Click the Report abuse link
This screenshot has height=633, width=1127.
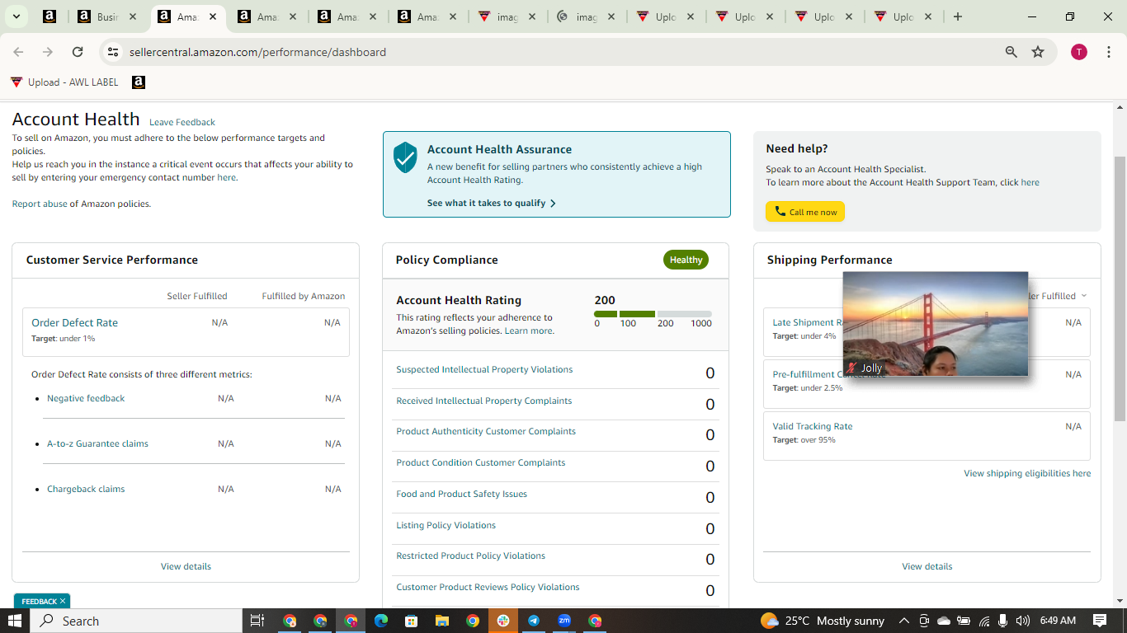[x=40, y=204]
